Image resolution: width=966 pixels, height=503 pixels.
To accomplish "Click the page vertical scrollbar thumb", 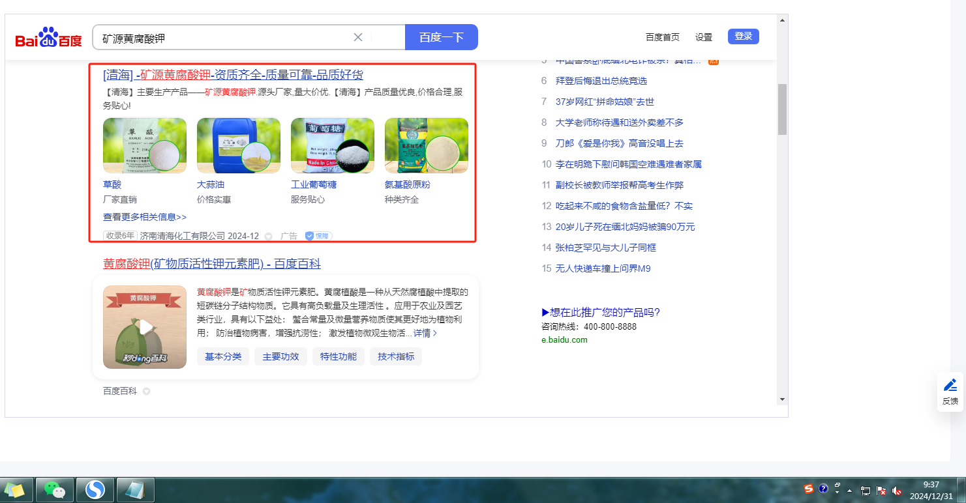I will point(781,109).
